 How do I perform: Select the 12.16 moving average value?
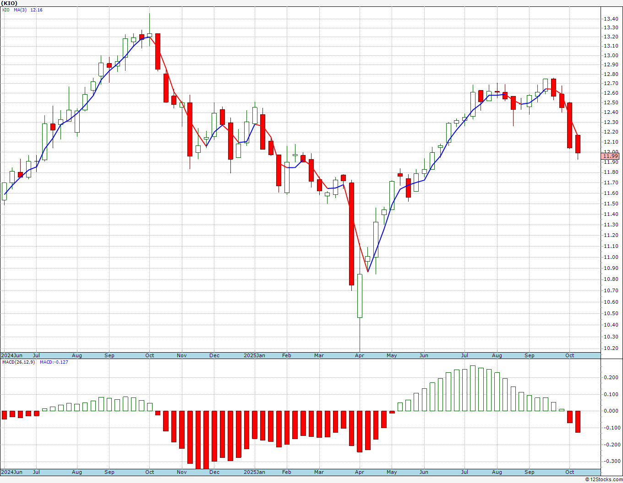(37, 10)
